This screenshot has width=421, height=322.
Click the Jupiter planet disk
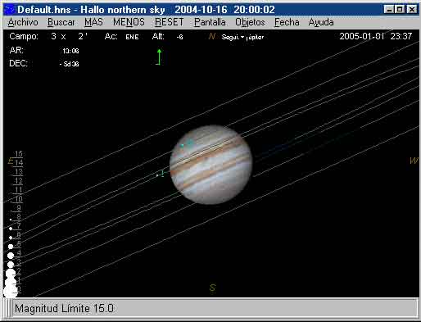(x=210, y=165)
